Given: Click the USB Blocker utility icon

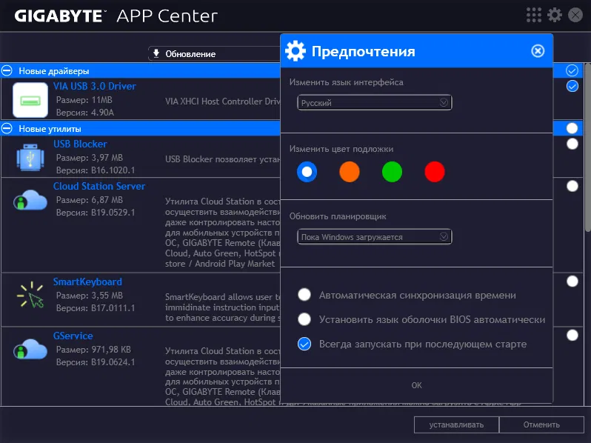Looking at the screenshot, I should coord(30,157).
